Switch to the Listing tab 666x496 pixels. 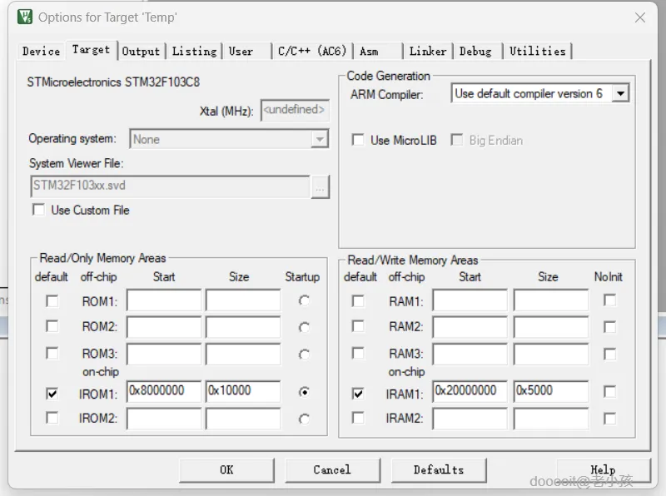coord(194,52)
